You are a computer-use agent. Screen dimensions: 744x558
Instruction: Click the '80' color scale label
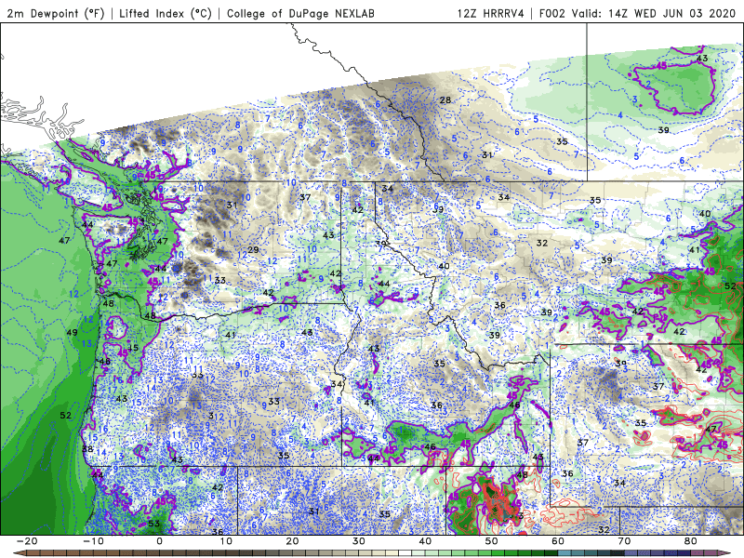[691, 541]
